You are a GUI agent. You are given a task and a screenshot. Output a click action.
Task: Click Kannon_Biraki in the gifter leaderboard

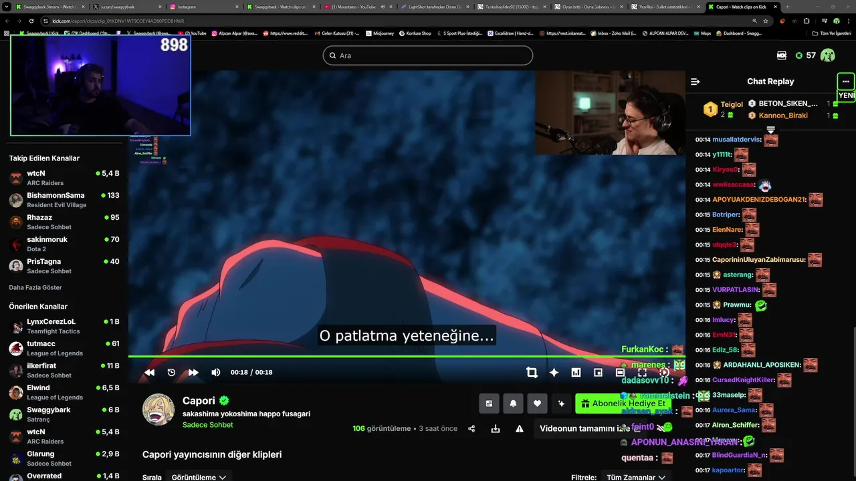click(783, 116)
